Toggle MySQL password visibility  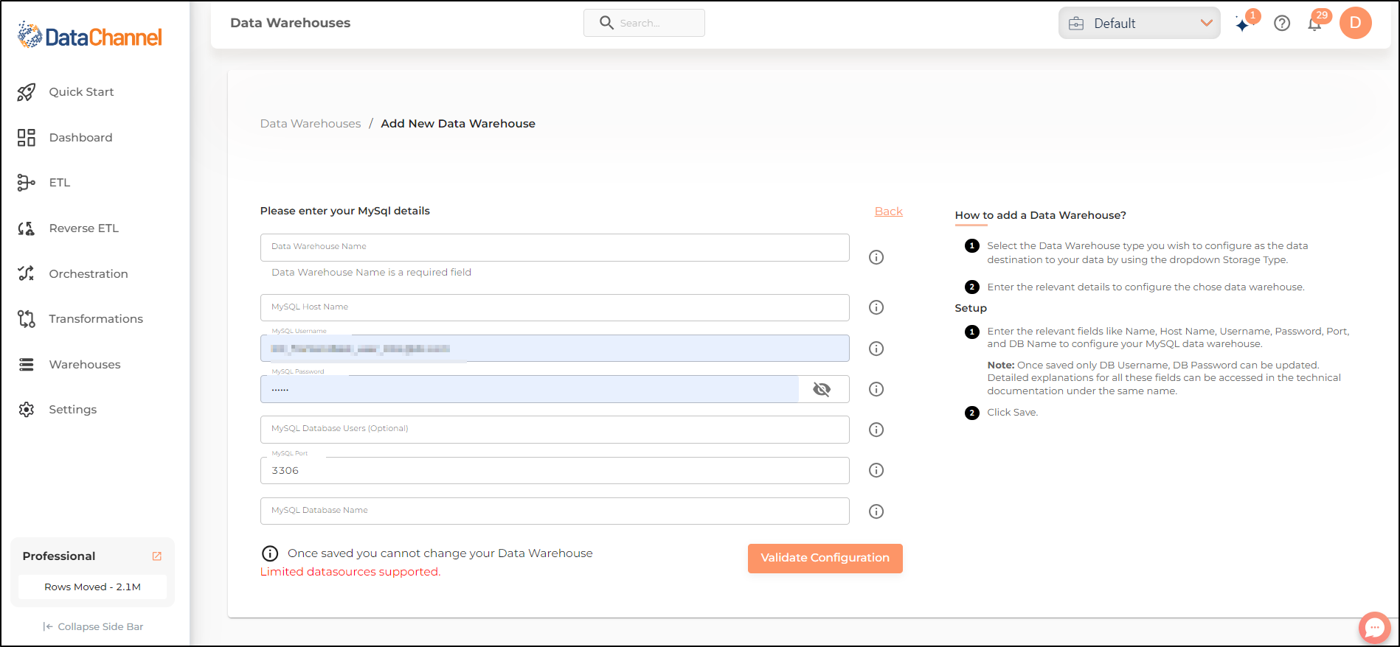click(822, 389)
